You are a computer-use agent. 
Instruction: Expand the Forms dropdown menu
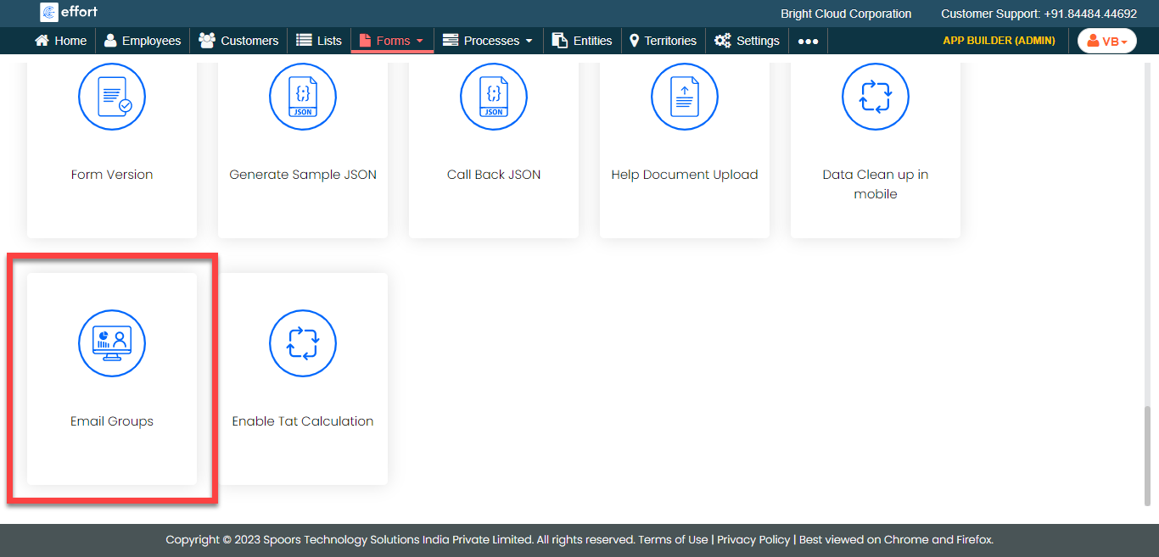pyautogui.click(x=393, y=41)
